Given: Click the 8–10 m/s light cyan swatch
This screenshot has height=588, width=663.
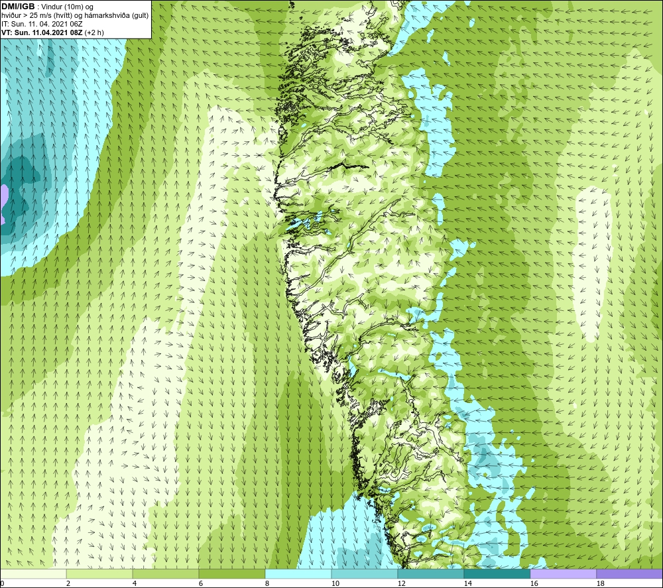Looking at the screenshot, I should click(298, 573).
